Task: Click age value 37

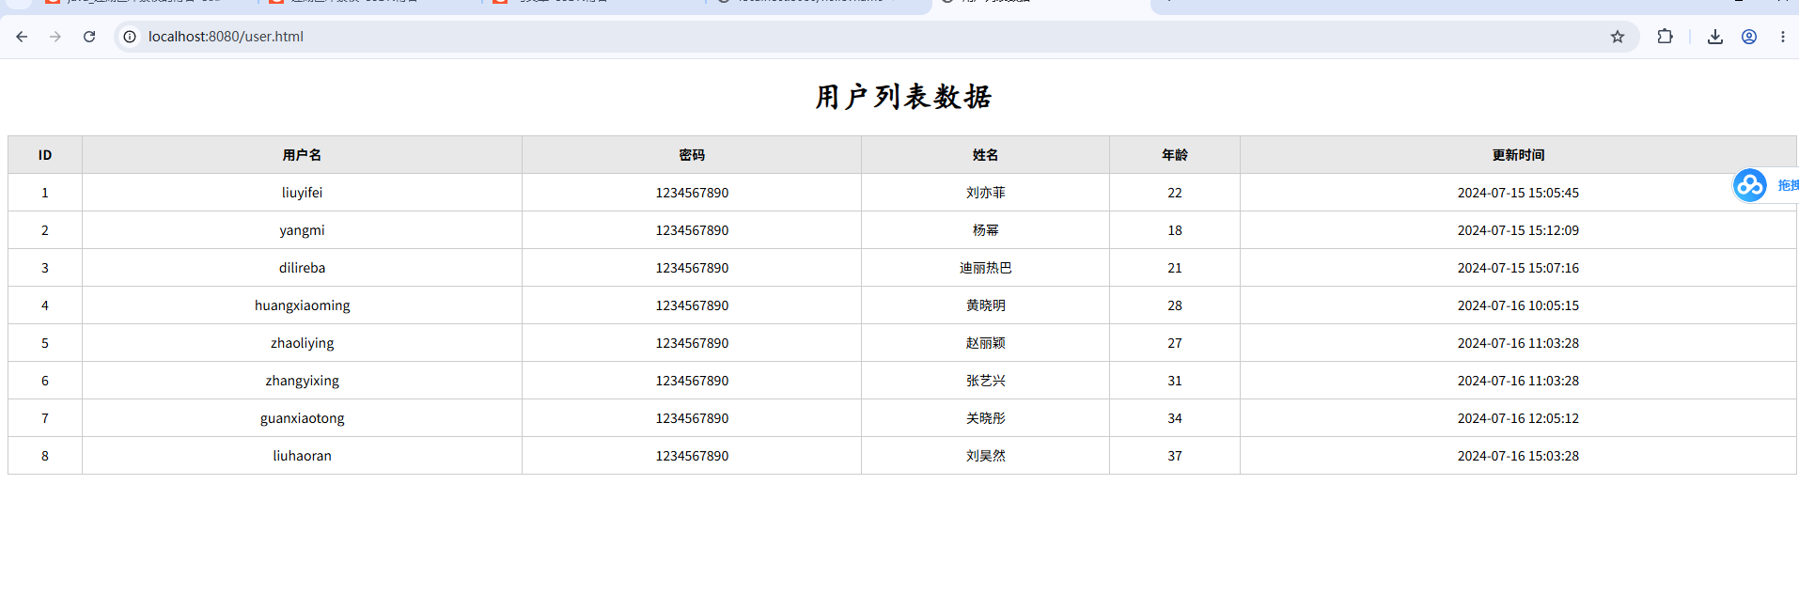Action: (1175, 456)
